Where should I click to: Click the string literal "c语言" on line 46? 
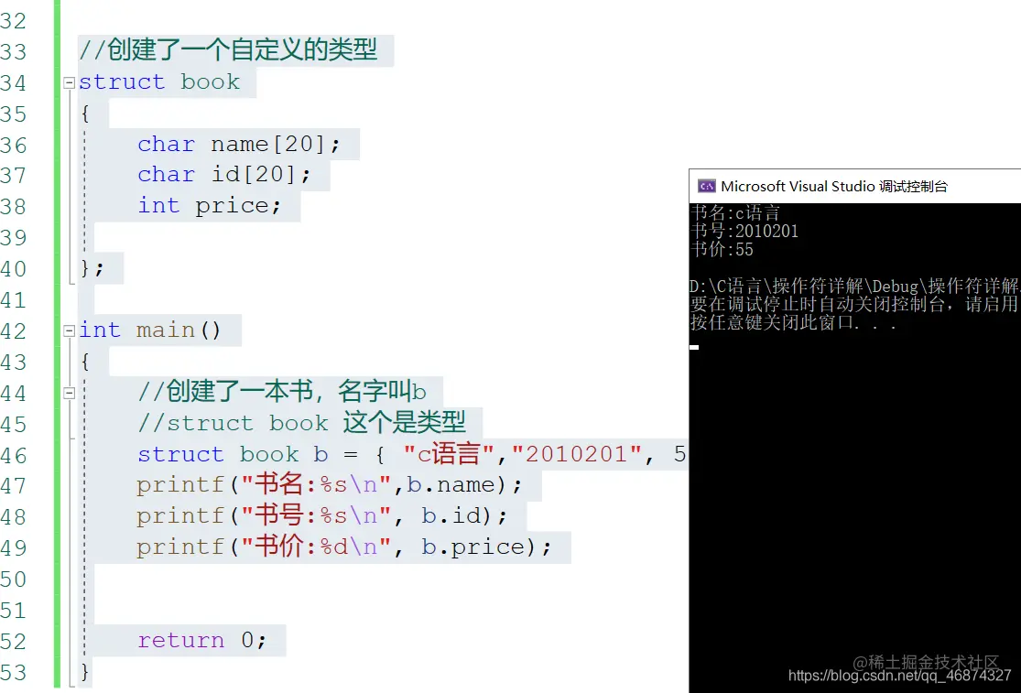tap(450, 453)
